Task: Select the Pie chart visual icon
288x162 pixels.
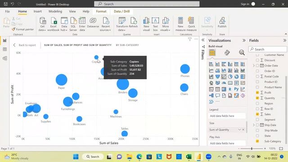Action: [230, 76]
